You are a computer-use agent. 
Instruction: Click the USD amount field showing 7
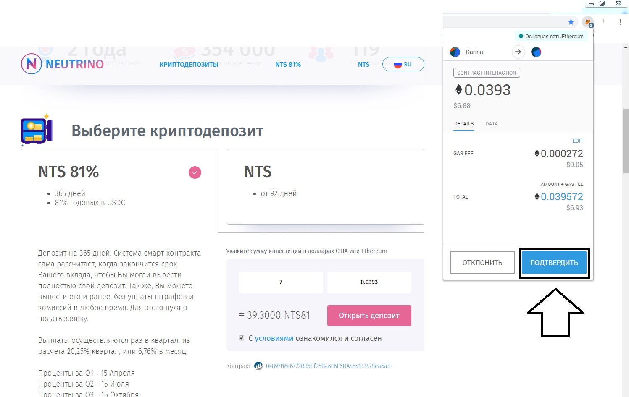coord(281,282)
